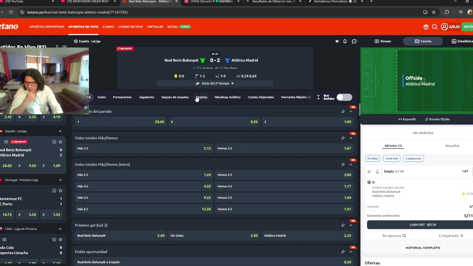Click the Bet Builder icon
The height and width of the screenshot is (266, 473).
(318, 97)
